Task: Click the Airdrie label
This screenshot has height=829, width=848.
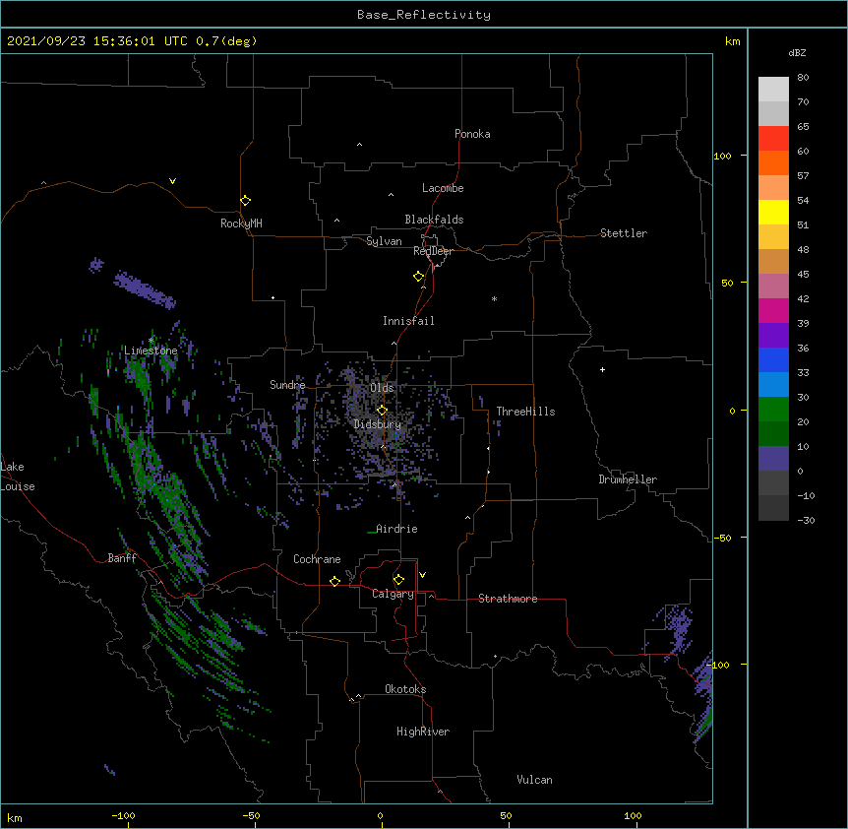Action: [397, 529]
